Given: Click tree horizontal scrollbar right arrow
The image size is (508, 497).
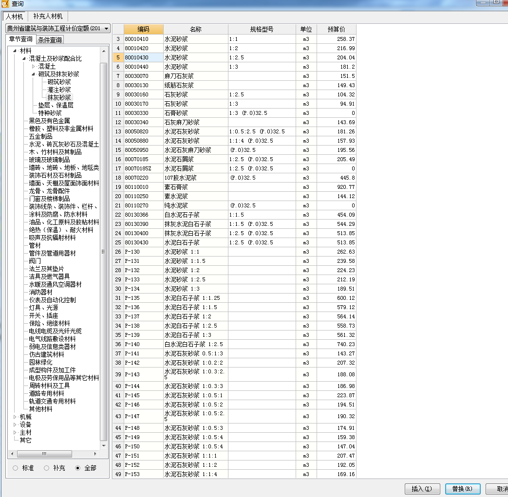Looking at the screenshot, I should tap(95, 454).
